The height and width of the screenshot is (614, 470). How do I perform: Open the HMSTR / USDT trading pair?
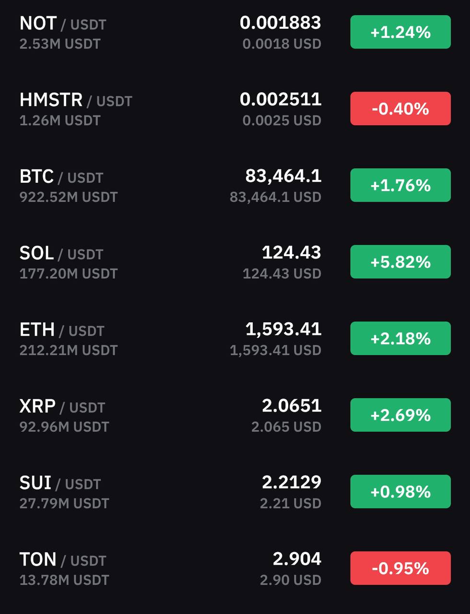click(235, 108)
